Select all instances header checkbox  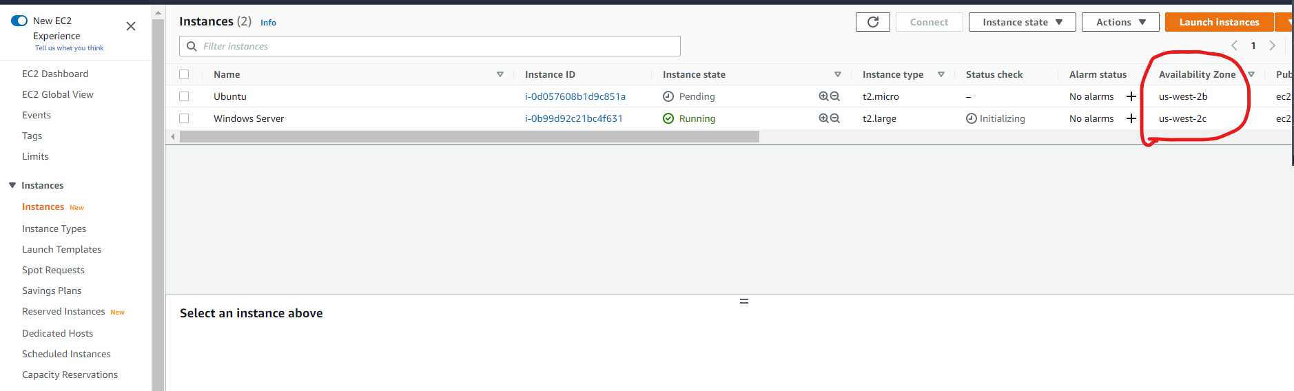(184, 74)
